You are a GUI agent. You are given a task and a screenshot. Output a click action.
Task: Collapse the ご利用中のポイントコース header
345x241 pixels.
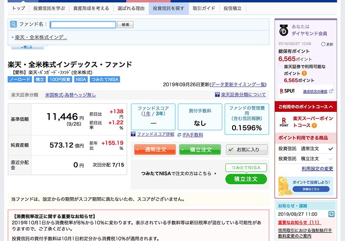(306, 107)
